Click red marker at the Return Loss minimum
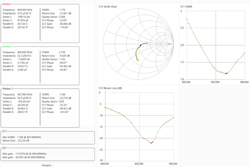 tap(152, 142)
